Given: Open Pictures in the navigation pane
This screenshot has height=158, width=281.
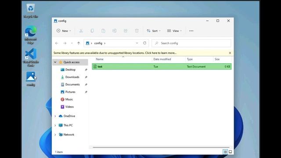Looking at the screenshot, I should tap(70, 92).
